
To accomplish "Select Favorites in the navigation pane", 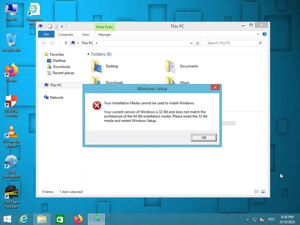I will [x=57, y=54].
